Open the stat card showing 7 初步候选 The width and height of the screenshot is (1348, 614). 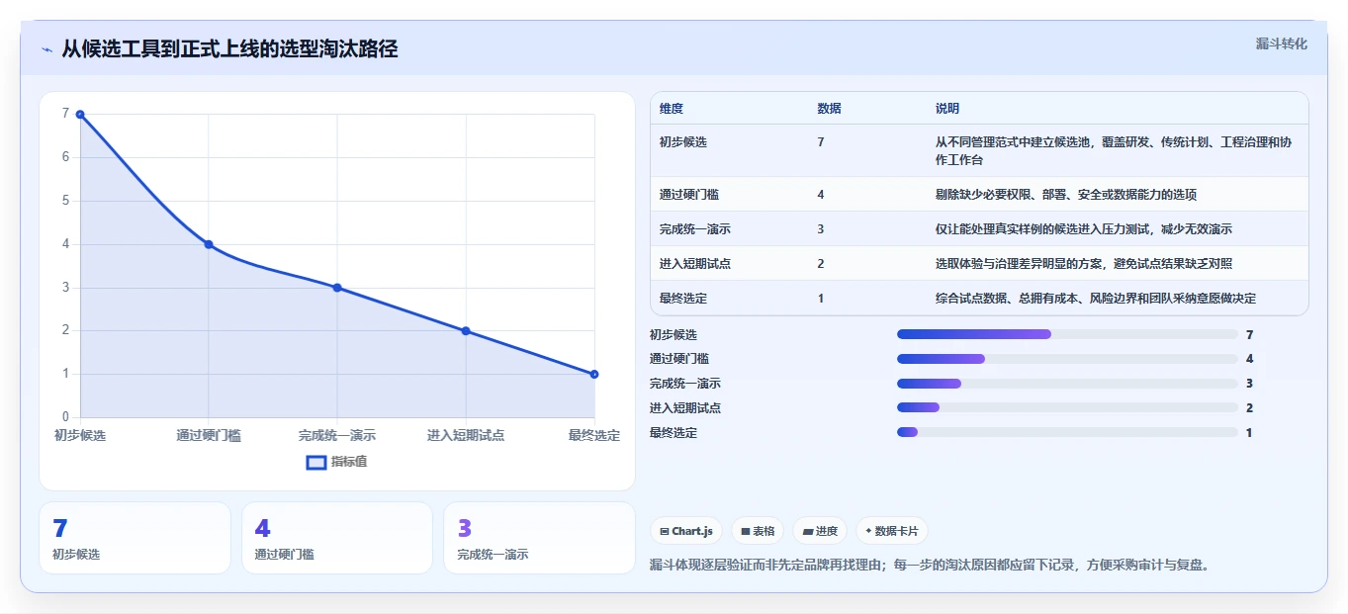click(135, 538)
